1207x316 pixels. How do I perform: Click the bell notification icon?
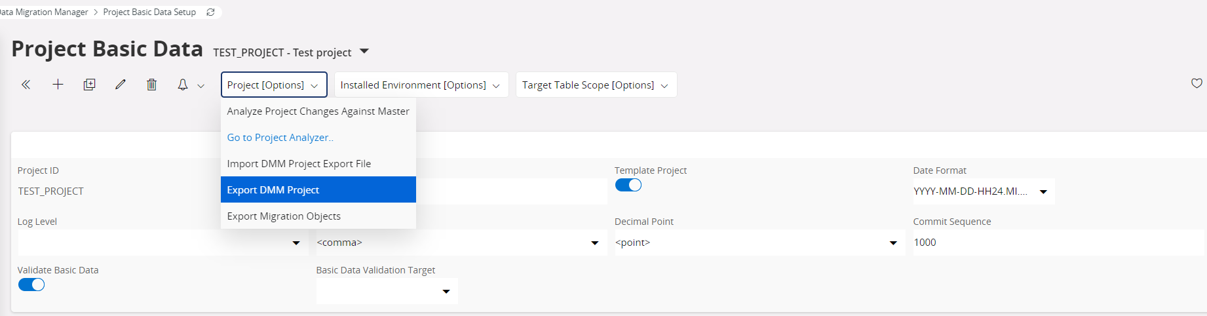click(183, 85)
